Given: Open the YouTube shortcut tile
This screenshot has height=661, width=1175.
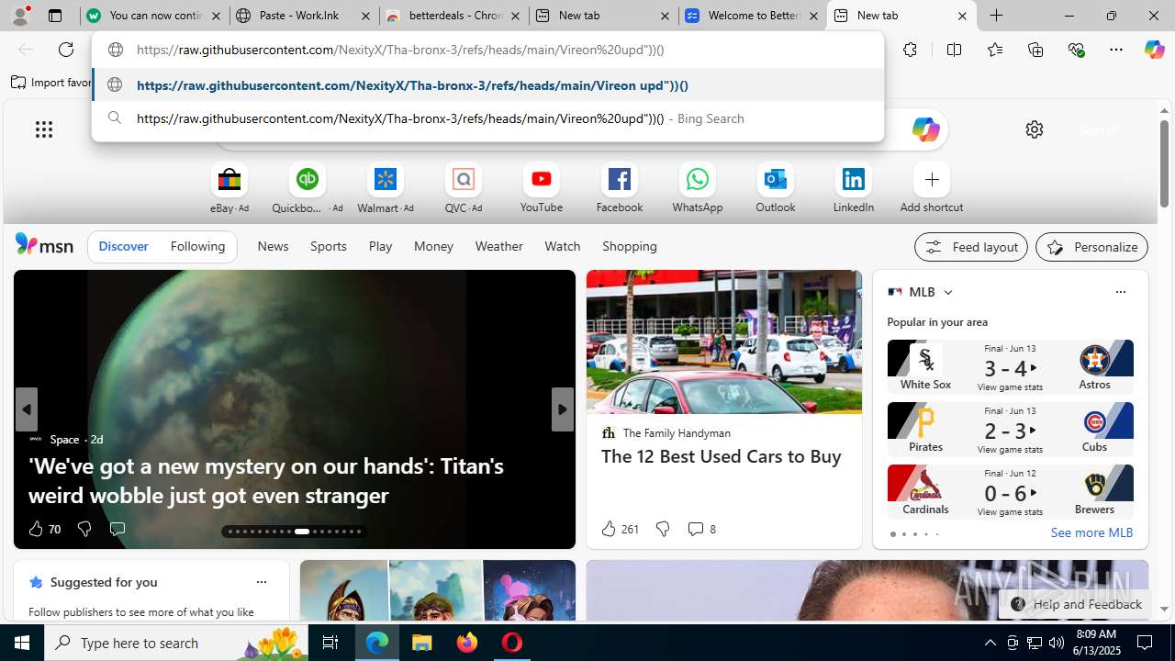Looking at the screenshot, I should 542,189.
